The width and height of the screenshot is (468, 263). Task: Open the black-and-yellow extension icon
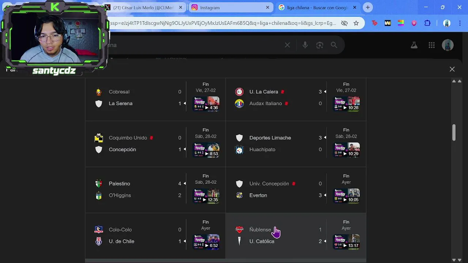pyautogui.click(x=388, y=23)
